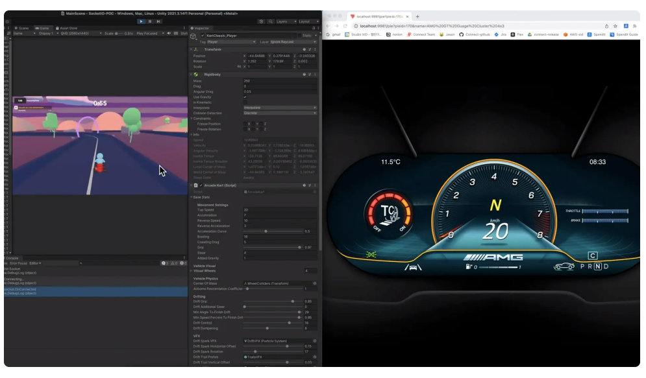Toggle Console error count filter
The height and width of the screenshot is (378, 646).
click(183, 263)
